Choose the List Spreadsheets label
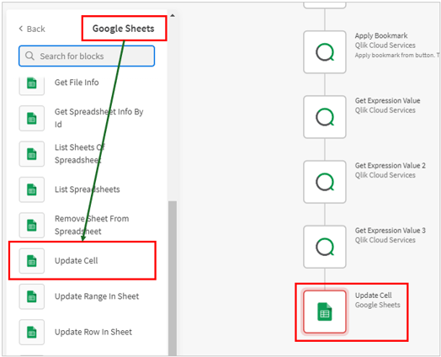441x357 pixels. 88,189
